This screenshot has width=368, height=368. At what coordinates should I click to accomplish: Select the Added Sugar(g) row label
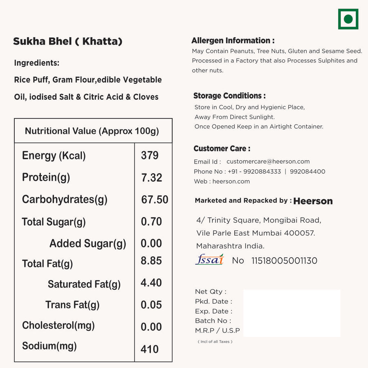(x=88, y=244)
